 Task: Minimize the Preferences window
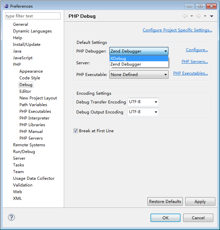(x=189, y=6)
